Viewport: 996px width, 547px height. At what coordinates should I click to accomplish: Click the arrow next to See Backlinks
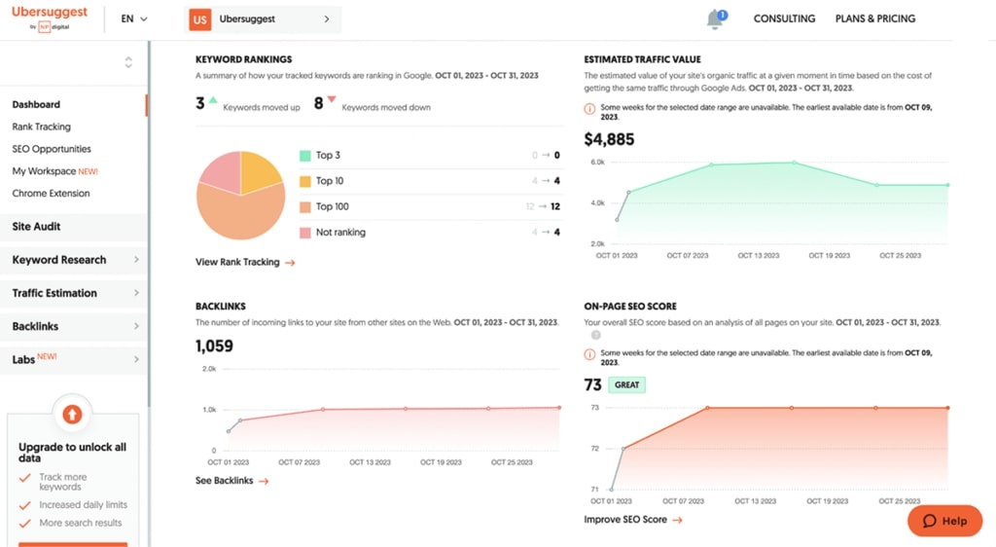click(264, 481)
